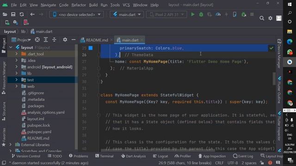Start debugging with the green bug icon
Viewport: 296px width, 166px height.
pos(201,14)
